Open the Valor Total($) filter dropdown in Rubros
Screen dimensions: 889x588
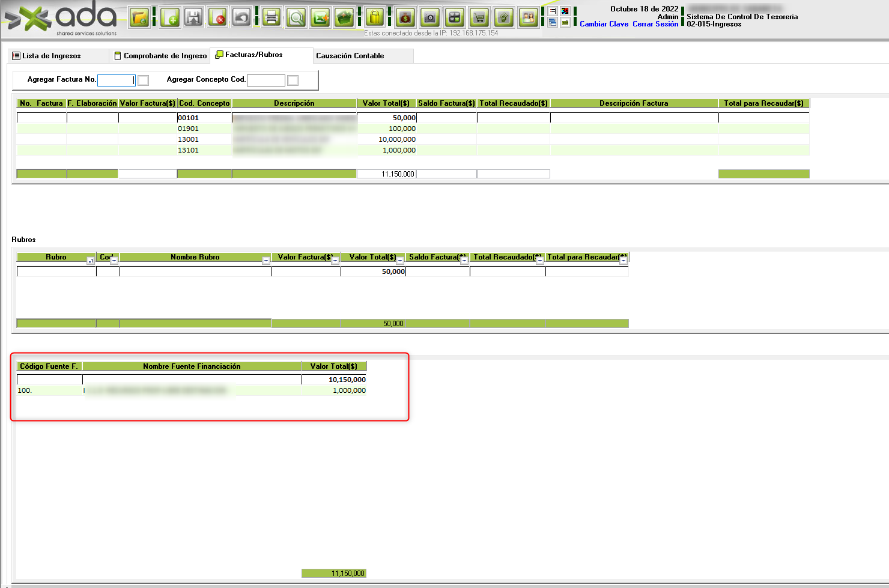click(x=400, y=261)
